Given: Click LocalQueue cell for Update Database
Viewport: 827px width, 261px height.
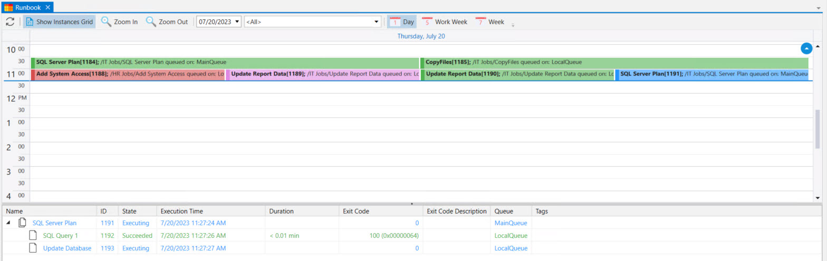Looking at the screenshot, I should (x=511, y=248).
